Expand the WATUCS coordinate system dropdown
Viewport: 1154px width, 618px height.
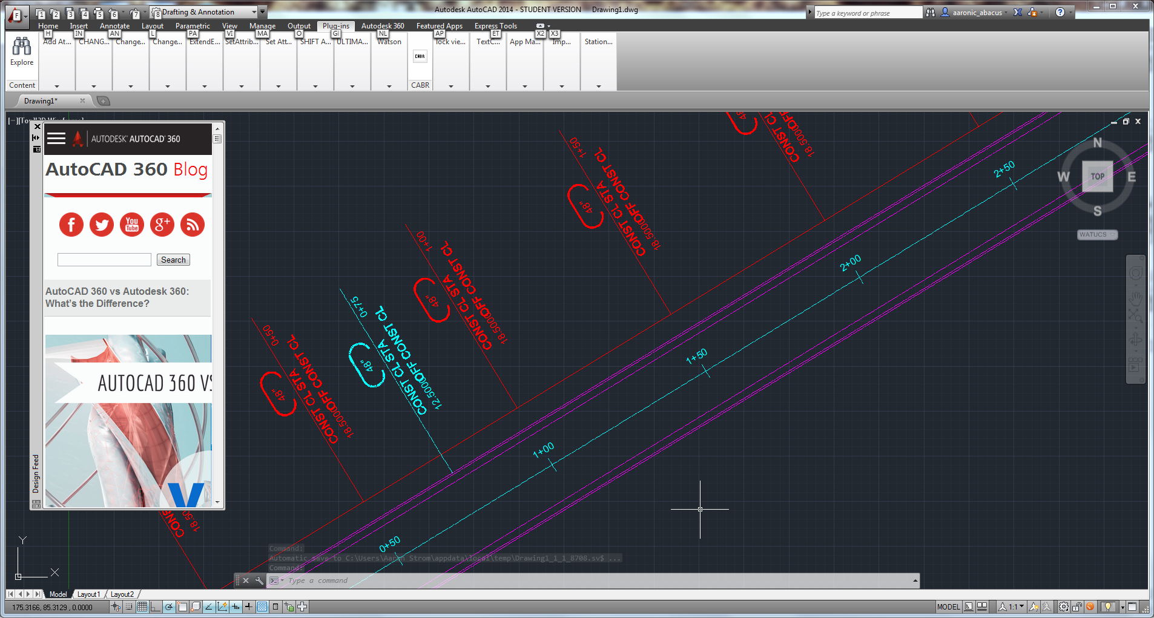pyautogui.click(x=1097, y=235)
